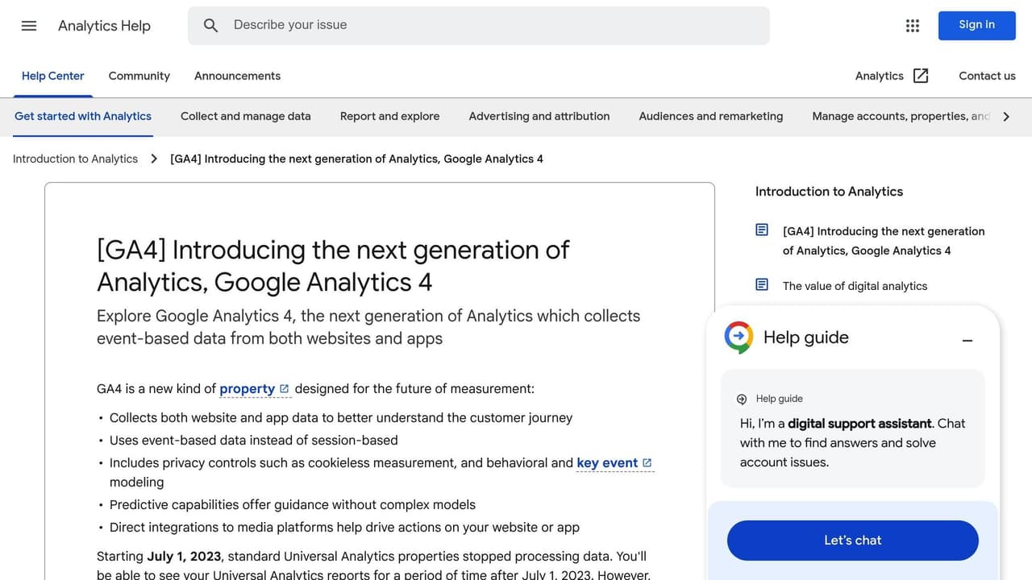
Task: Click the Analytics external link icon
Action: pyautogui.click(x=921, y=76)
